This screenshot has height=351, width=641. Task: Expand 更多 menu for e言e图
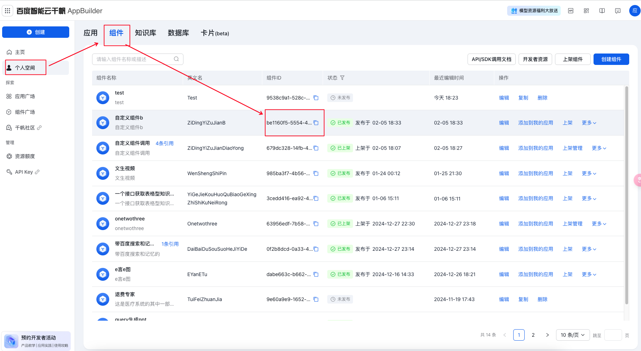point(589,274)
